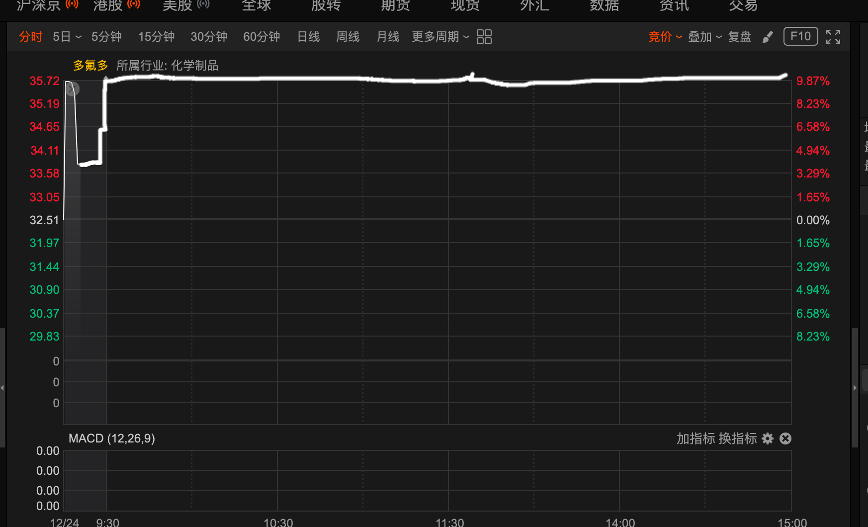The height and width of the screenshot is (527, 868).
Task: Switch to 分时 intraday view
Action: pyautogui.click(x=31, y=37)
